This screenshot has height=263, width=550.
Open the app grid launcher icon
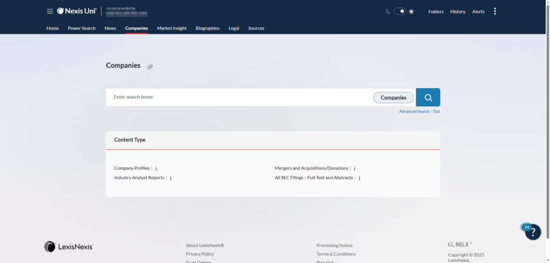coord(50,11)
